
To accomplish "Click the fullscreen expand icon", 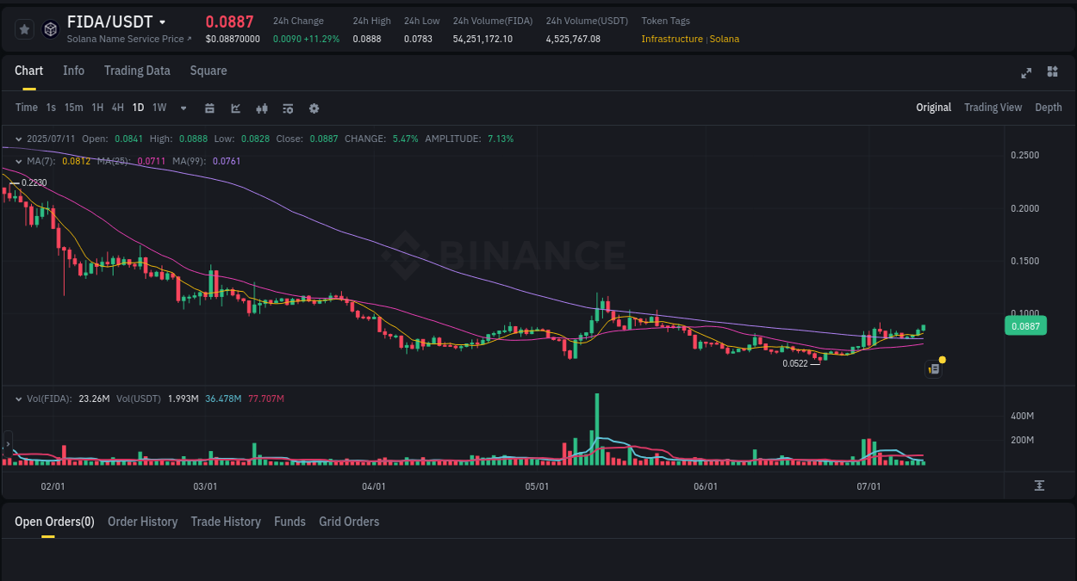I will click(x=1026, y=73).
